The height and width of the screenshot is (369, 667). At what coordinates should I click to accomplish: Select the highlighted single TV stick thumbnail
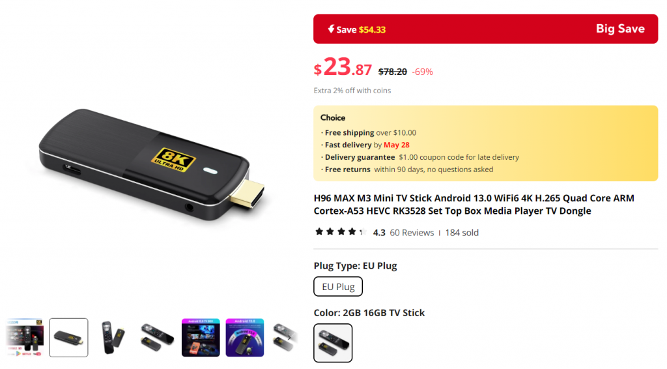pos(68,338)
